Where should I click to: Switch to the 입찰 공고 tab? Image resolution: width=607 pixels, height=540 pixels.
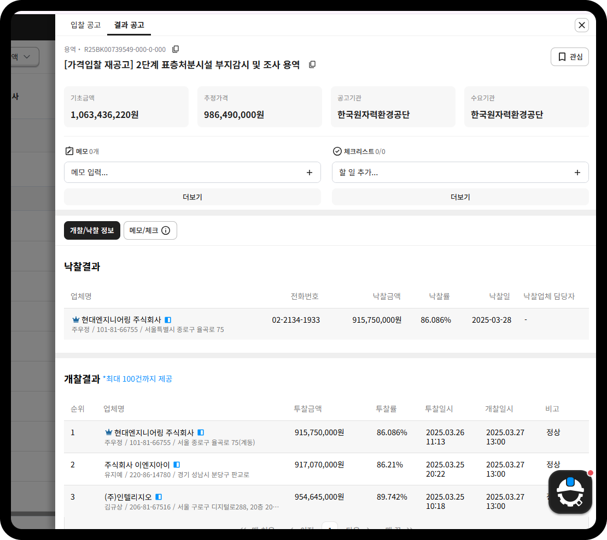pyautogui.click(x=85, y=25)
